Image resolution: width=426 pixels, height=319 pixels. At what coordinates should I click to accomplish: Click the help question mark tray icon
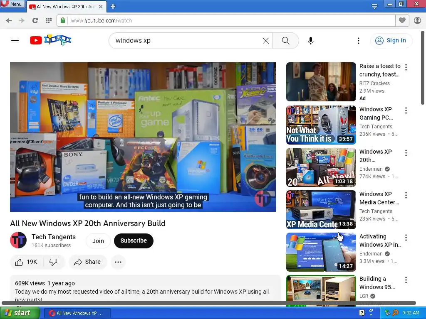(x=362, y=313)
